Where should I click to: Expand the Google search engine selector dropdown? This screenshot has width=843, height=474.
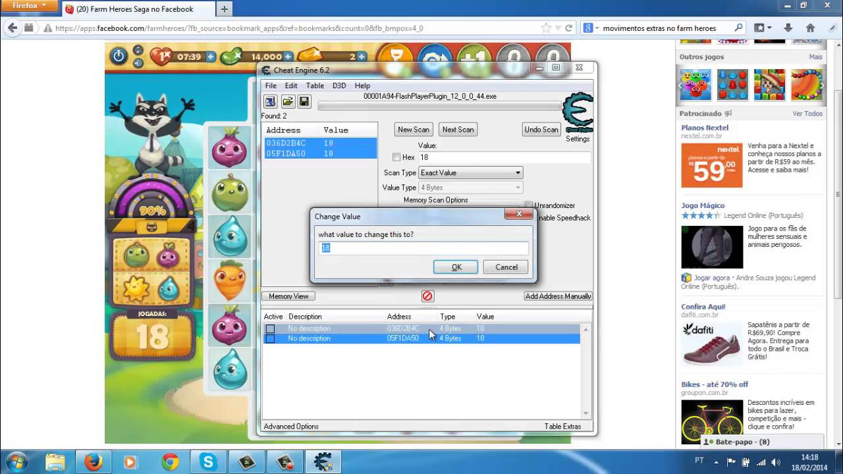[x=591, y=28]
